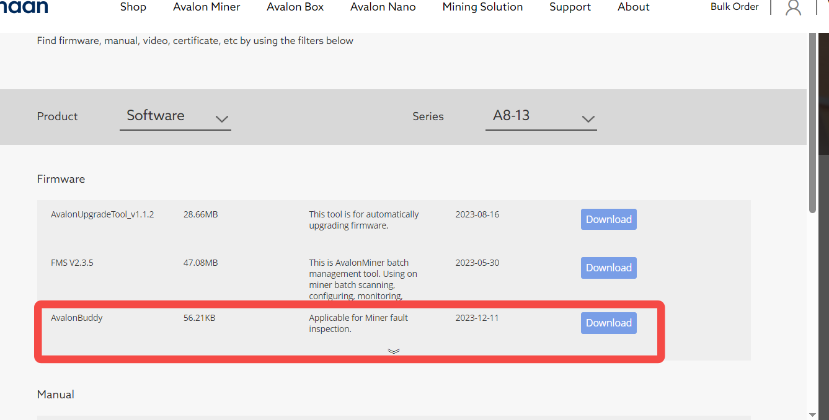The height and width of the screenshot is (420, 829).
Task: Open the Product dropdown showing Software
Action: click(x=175, y=116)
